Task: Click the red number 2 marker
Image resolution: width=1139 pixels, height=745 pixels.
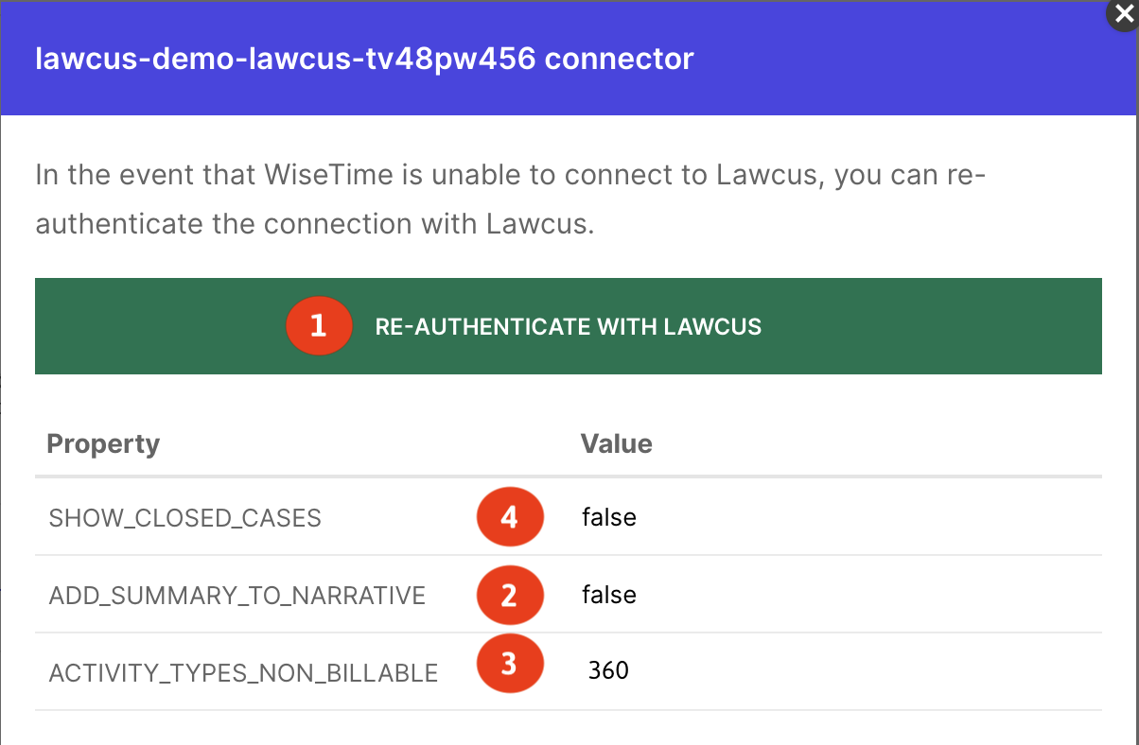Action: pos(510,595)
